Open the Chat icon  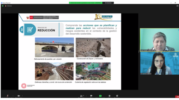[91, 96]
